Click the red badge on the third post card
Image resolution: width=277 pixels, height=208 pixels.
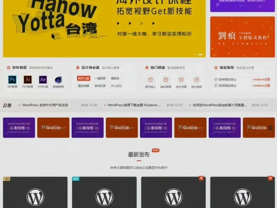click(x=201, y=178)
